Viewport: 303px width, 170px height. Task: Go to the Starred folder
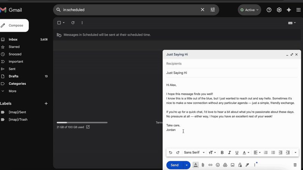[14, 47]
